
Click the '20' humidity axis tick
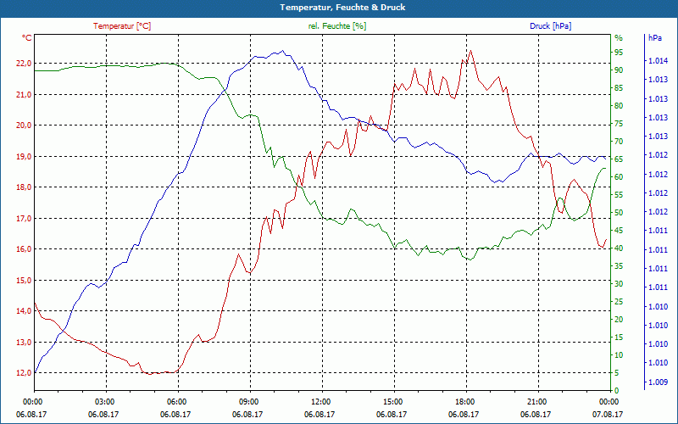pyautogui.click(x=619, y=320)
